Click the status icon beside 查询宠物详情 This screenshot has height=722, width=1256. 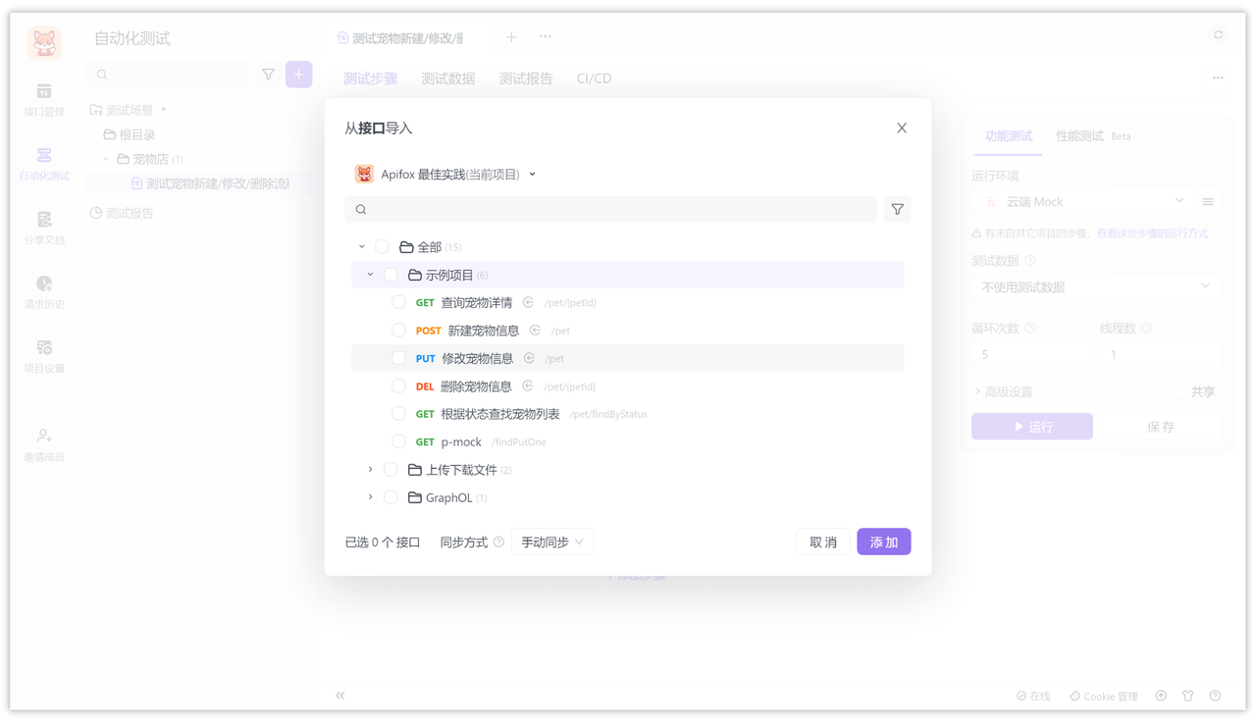point(528,303)
